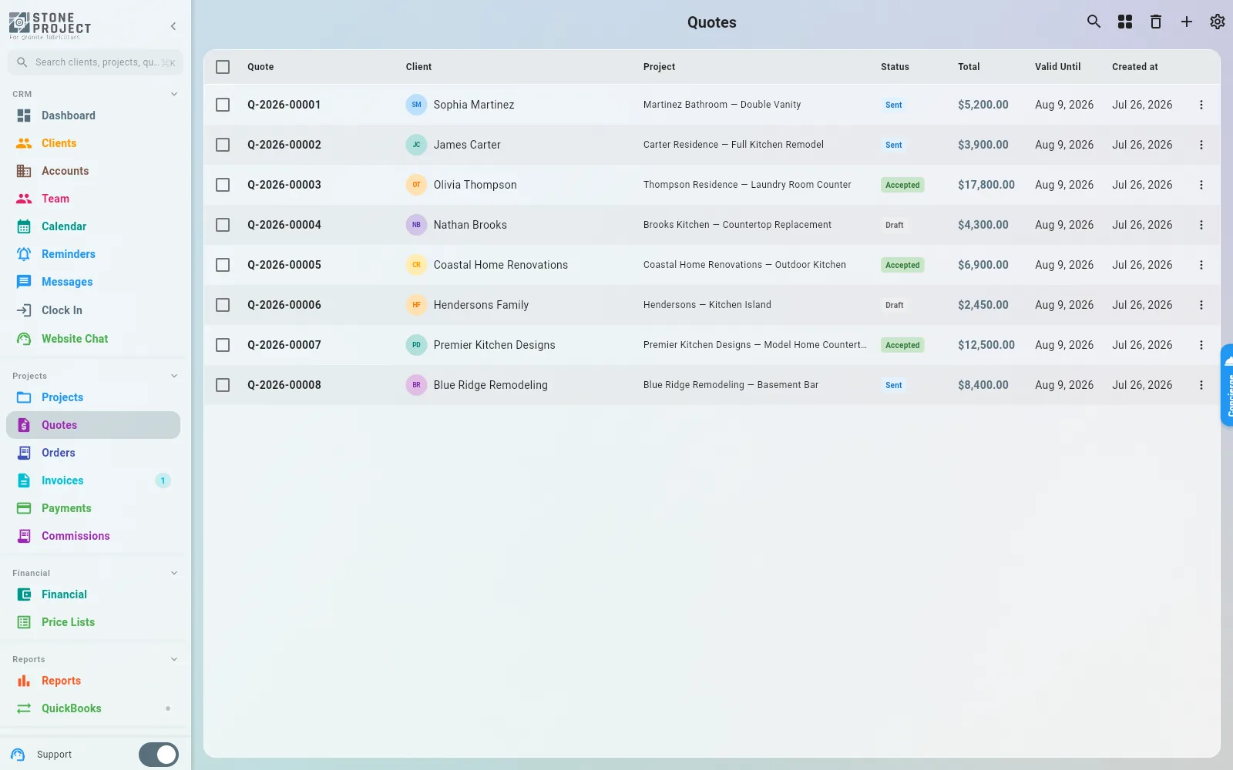Check the Q-2026-00001 row checkbox
Viewport: 1233px width, 770px height.
click(x=223, y=105)
